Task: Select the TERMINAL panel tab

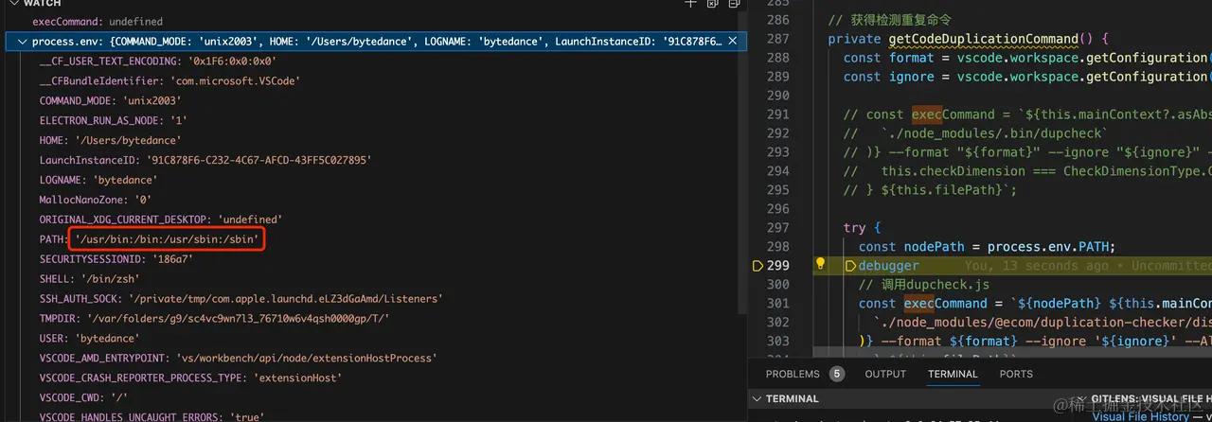Action: [x=953, y=374]
